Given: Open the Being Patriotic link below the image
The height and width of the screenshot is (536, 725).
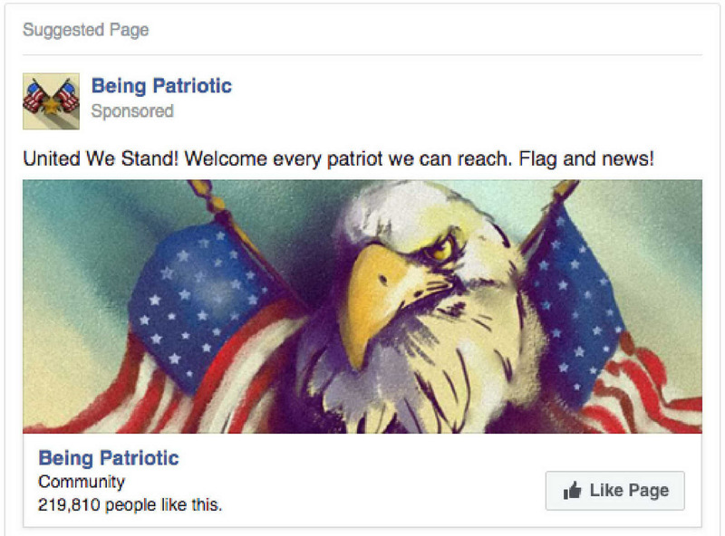Looking at the screenshot, I should pyautogui.click(x=109, y=458).
